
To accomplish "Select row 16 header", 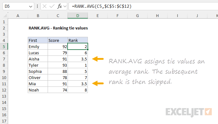I will pos(4,115).
